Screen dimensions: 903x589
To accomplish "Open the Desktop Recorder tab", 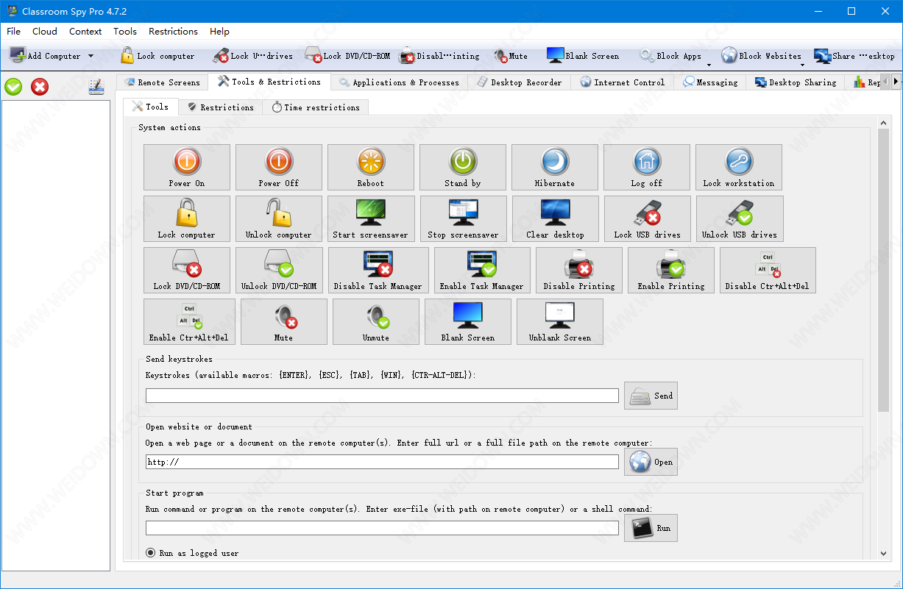I will 519,82.
